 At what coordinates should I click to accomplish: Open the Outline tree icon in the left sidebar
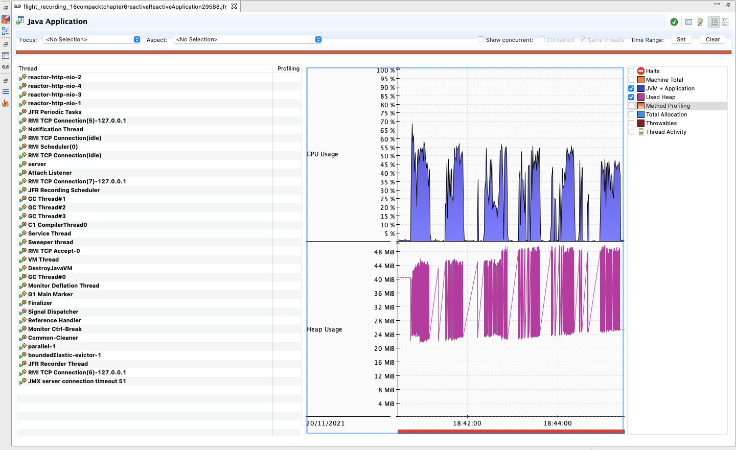pyautogui.click(x=6, y=31)
